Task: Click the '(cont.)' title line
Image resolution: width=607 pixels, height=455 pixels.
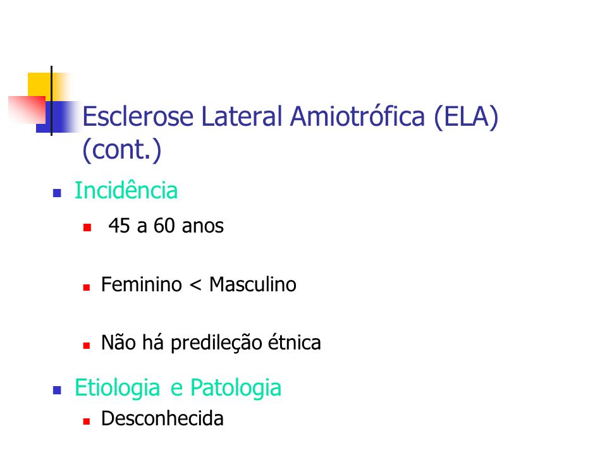Action: [x=121, y=149]
